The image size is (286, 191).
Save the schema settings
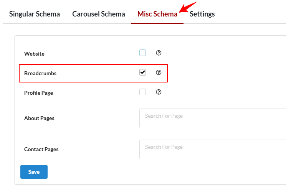tap(34, 172)
